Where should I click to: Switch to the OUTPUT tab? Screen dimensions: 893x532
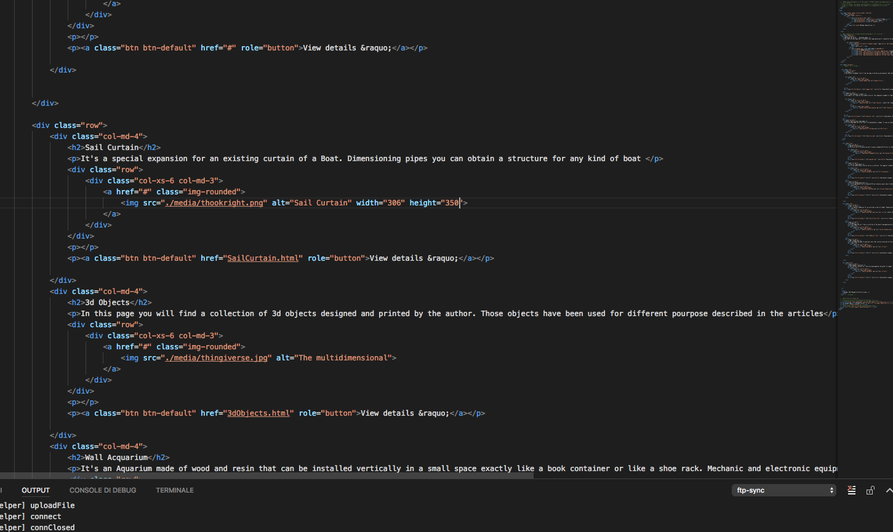point(36,490)
